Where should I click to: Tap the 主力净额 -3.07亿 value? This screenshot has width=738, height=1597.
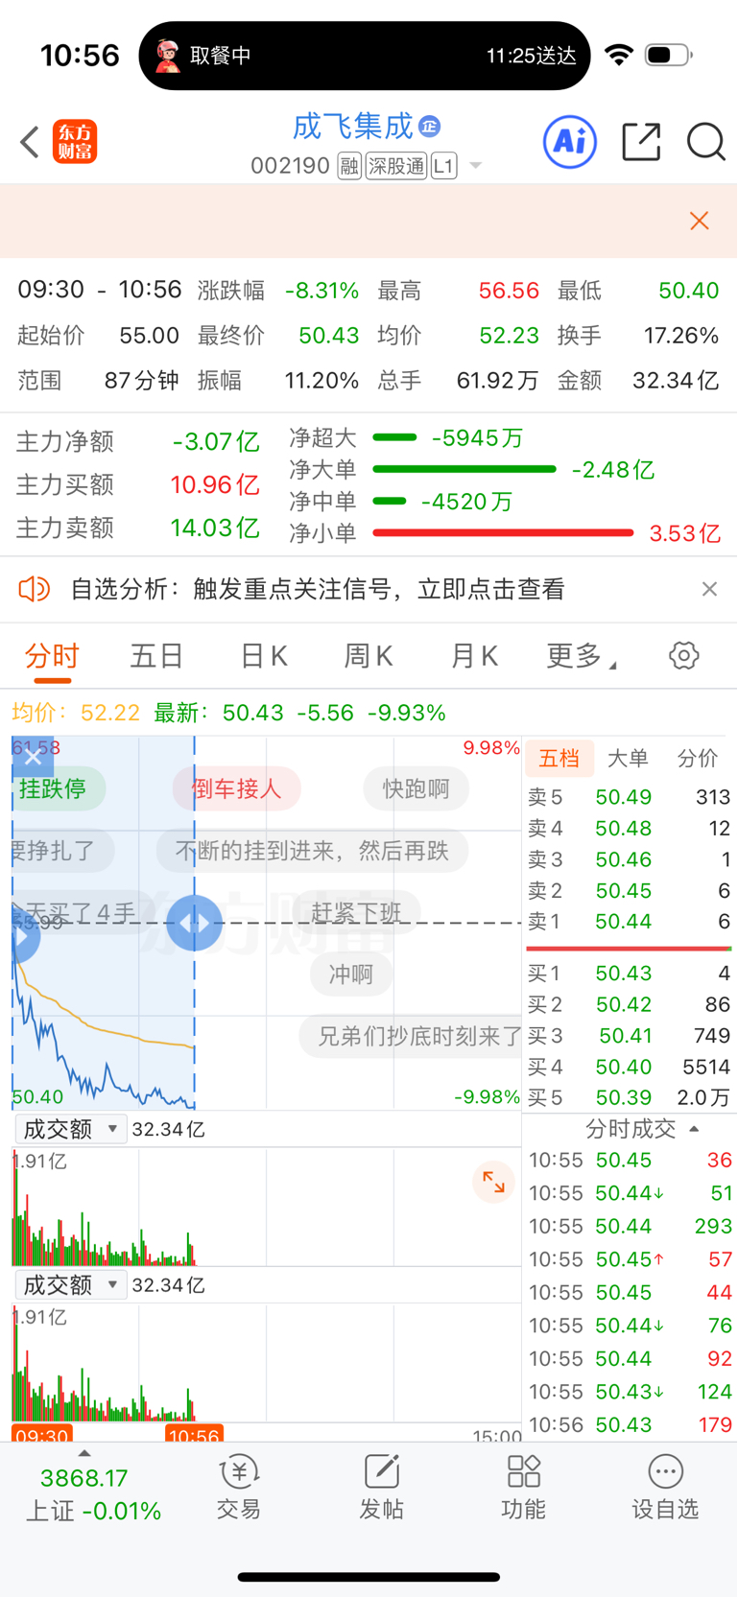[216, 441]
